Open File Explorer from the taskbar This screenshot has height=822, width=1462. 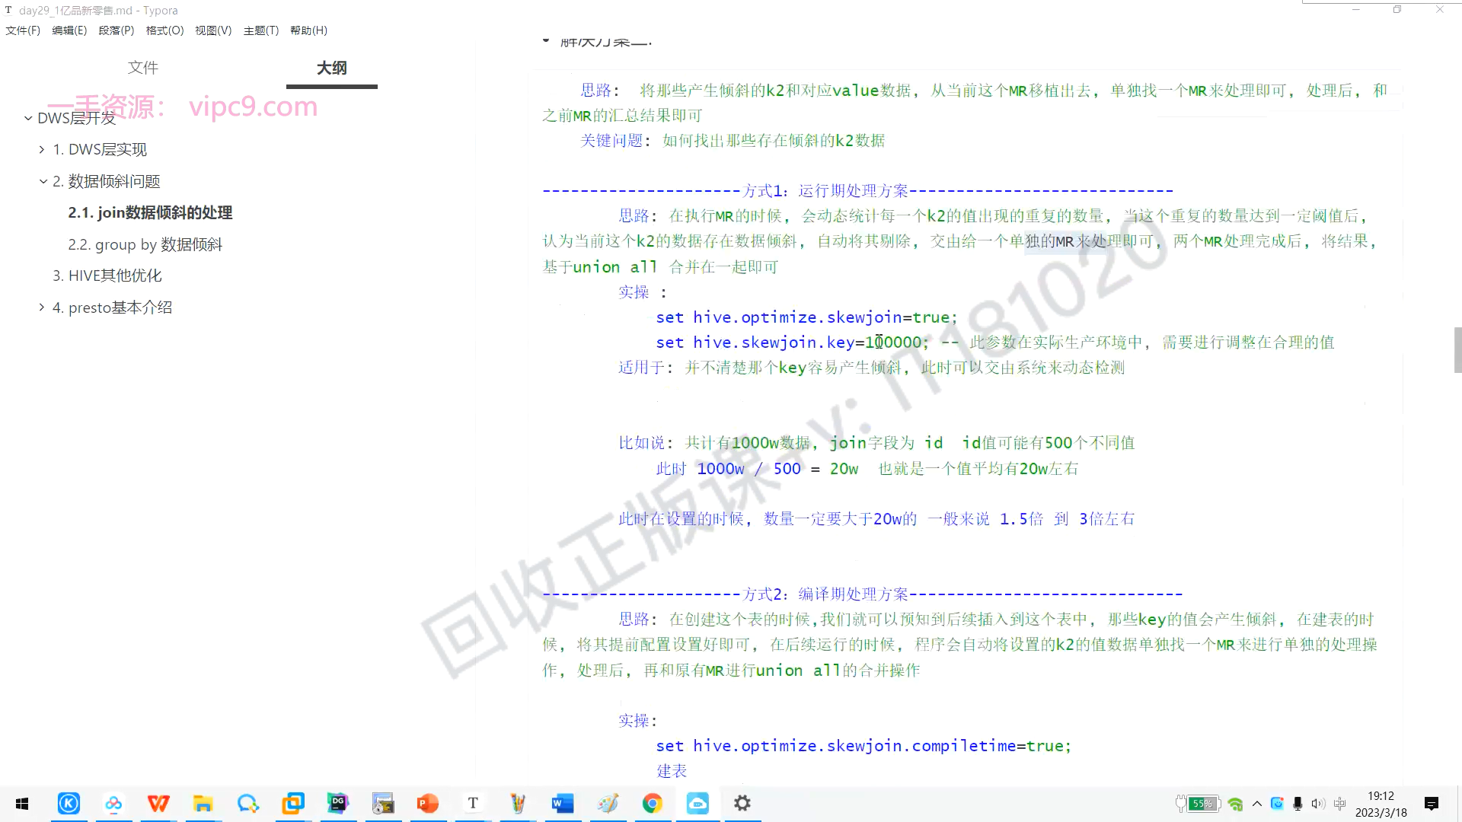(203, 804)
